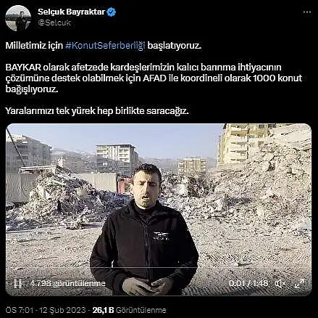Click the 4.798 görüntülenme video count
The width and height of the screenshot is (318, 318).
point(68,283)
